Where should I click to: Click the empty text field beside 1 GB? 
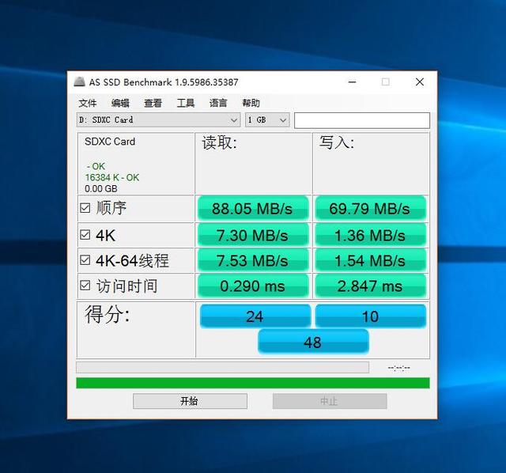point(362,120)
